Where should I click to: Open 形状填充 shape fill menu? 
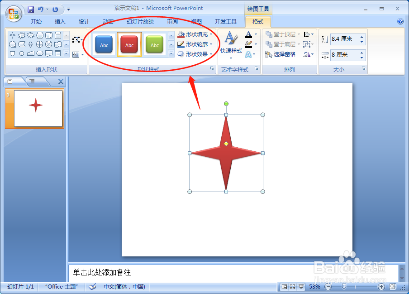195,34
